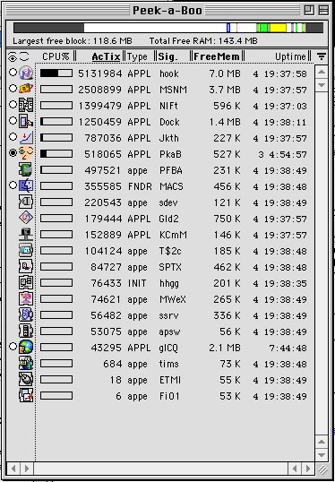The image size is (335, 482).
Task: Click the Peek-a-Boo face icon (PkaB)
Action: coord(26,153)
